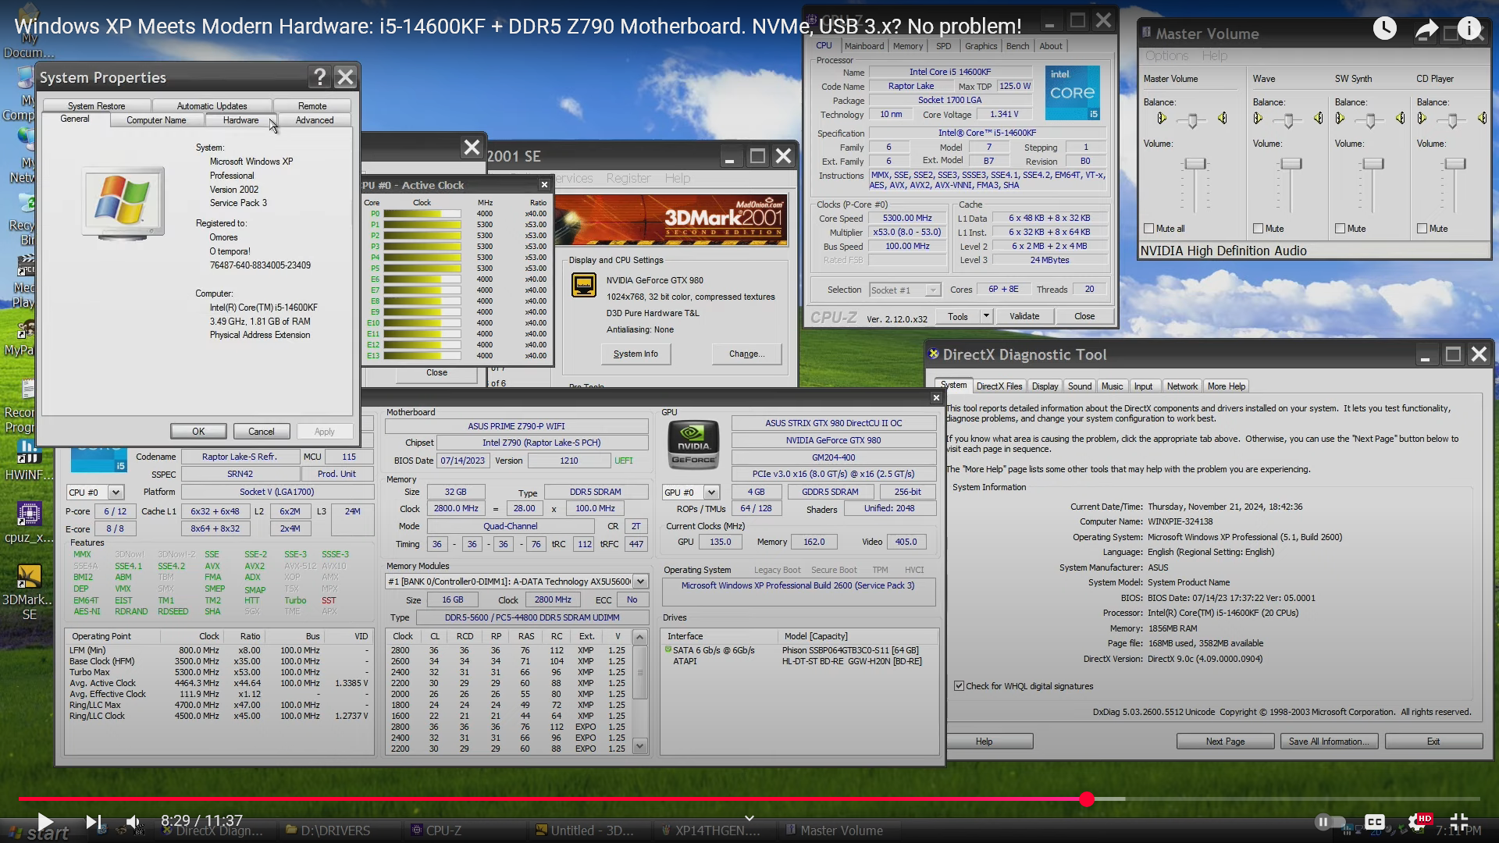Click Master Volume right speaker balance icon

pyautogui.click(x=1222, y=119)
